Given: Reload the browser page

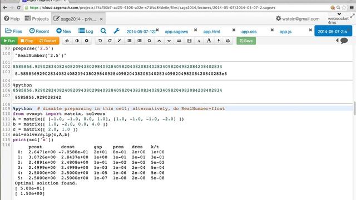Looking at the screenshot, I should pyautogui.click(x=18, y=7).
